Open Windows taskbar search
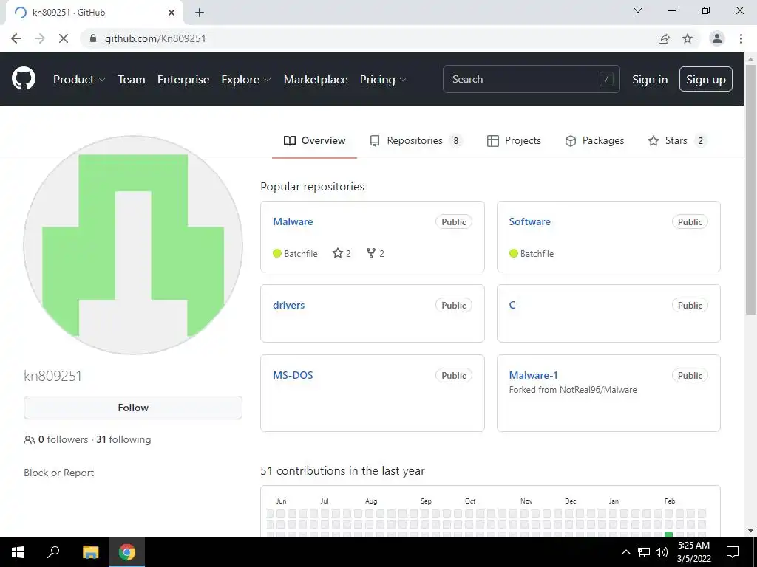 pos(53,551)
